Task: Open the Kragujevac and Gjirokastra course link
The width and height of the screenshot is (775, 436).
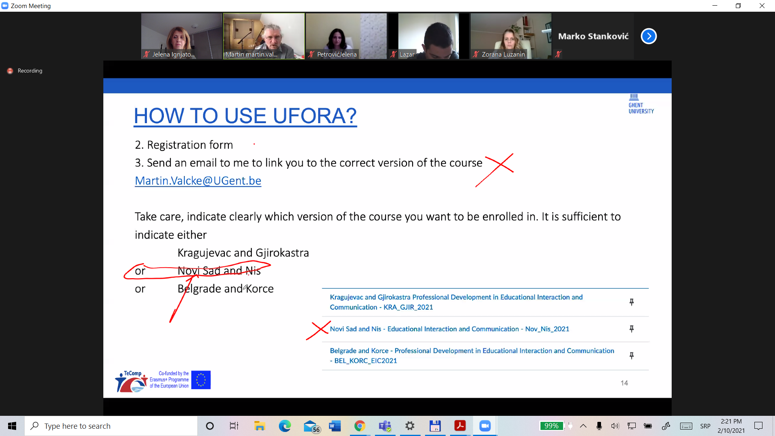Action: tap(456, 302)
